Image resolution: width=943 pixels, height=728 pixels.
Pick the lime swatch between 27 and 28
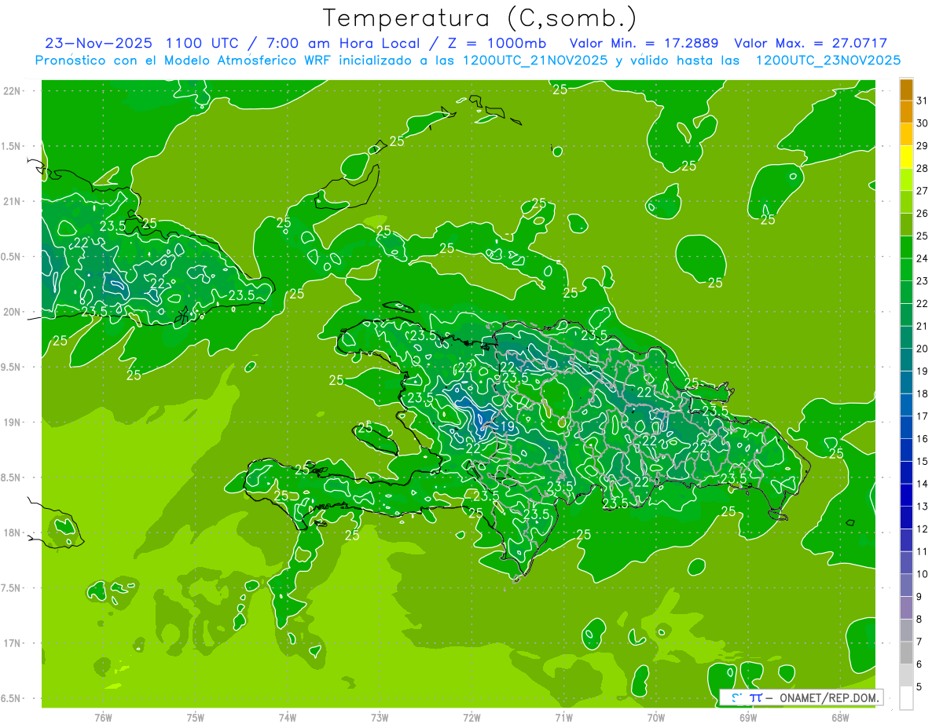tap(906, 180)
